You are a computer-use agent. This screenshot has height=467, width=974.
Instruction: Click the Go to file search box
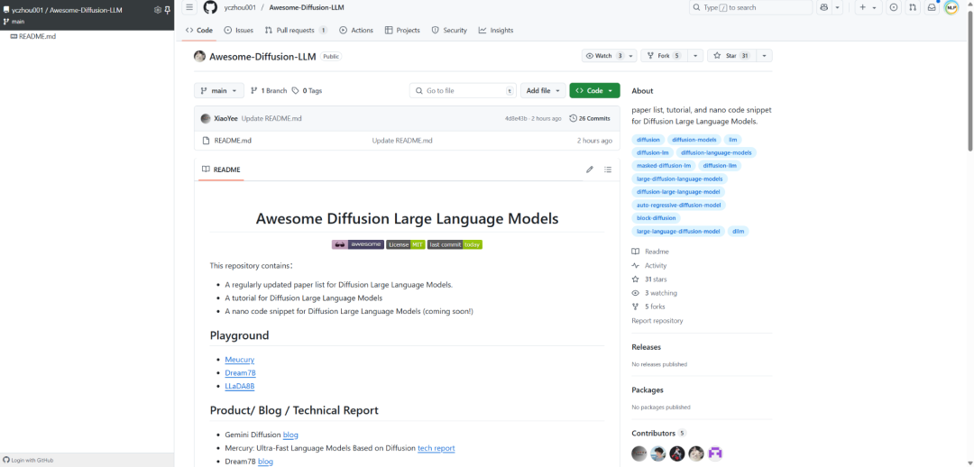463,91
